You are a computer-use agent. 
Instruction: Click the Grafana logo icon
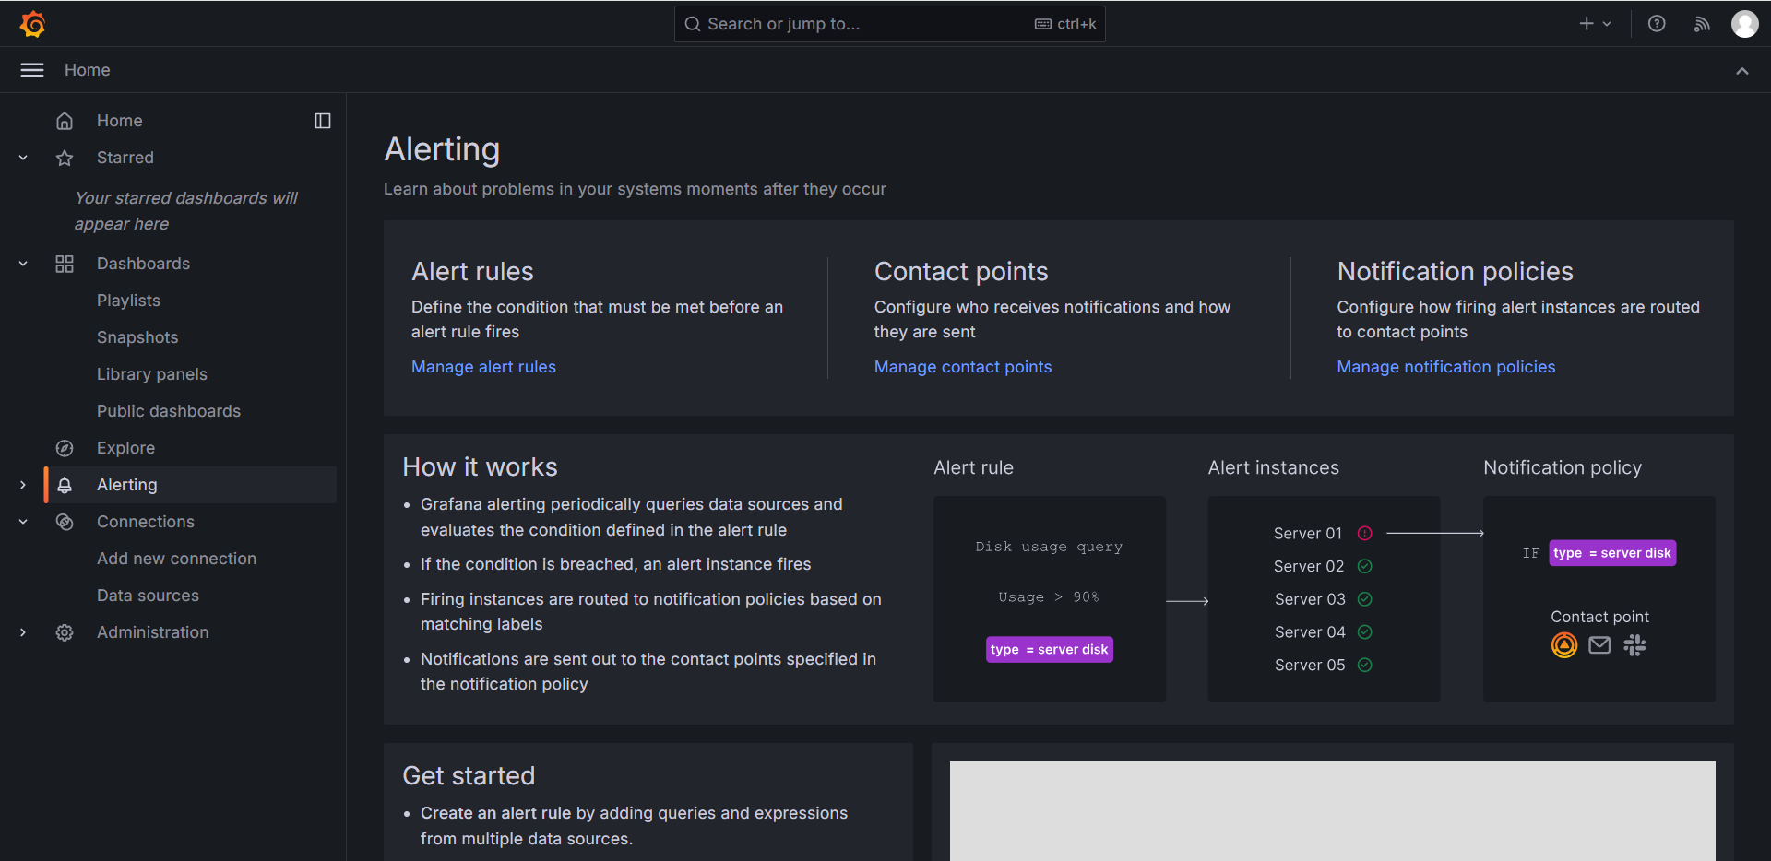pyautogui.click(x=33, y=24)
